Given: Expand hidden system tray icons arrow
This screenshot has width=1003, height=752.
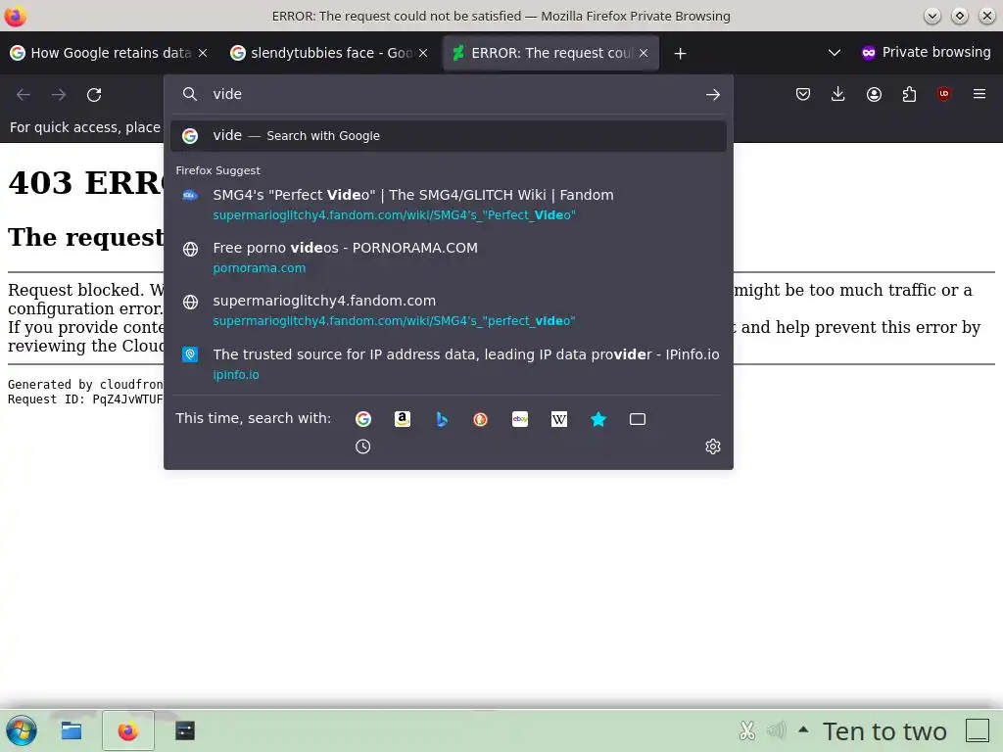Looking at the screenshot, I should (803, 728).
